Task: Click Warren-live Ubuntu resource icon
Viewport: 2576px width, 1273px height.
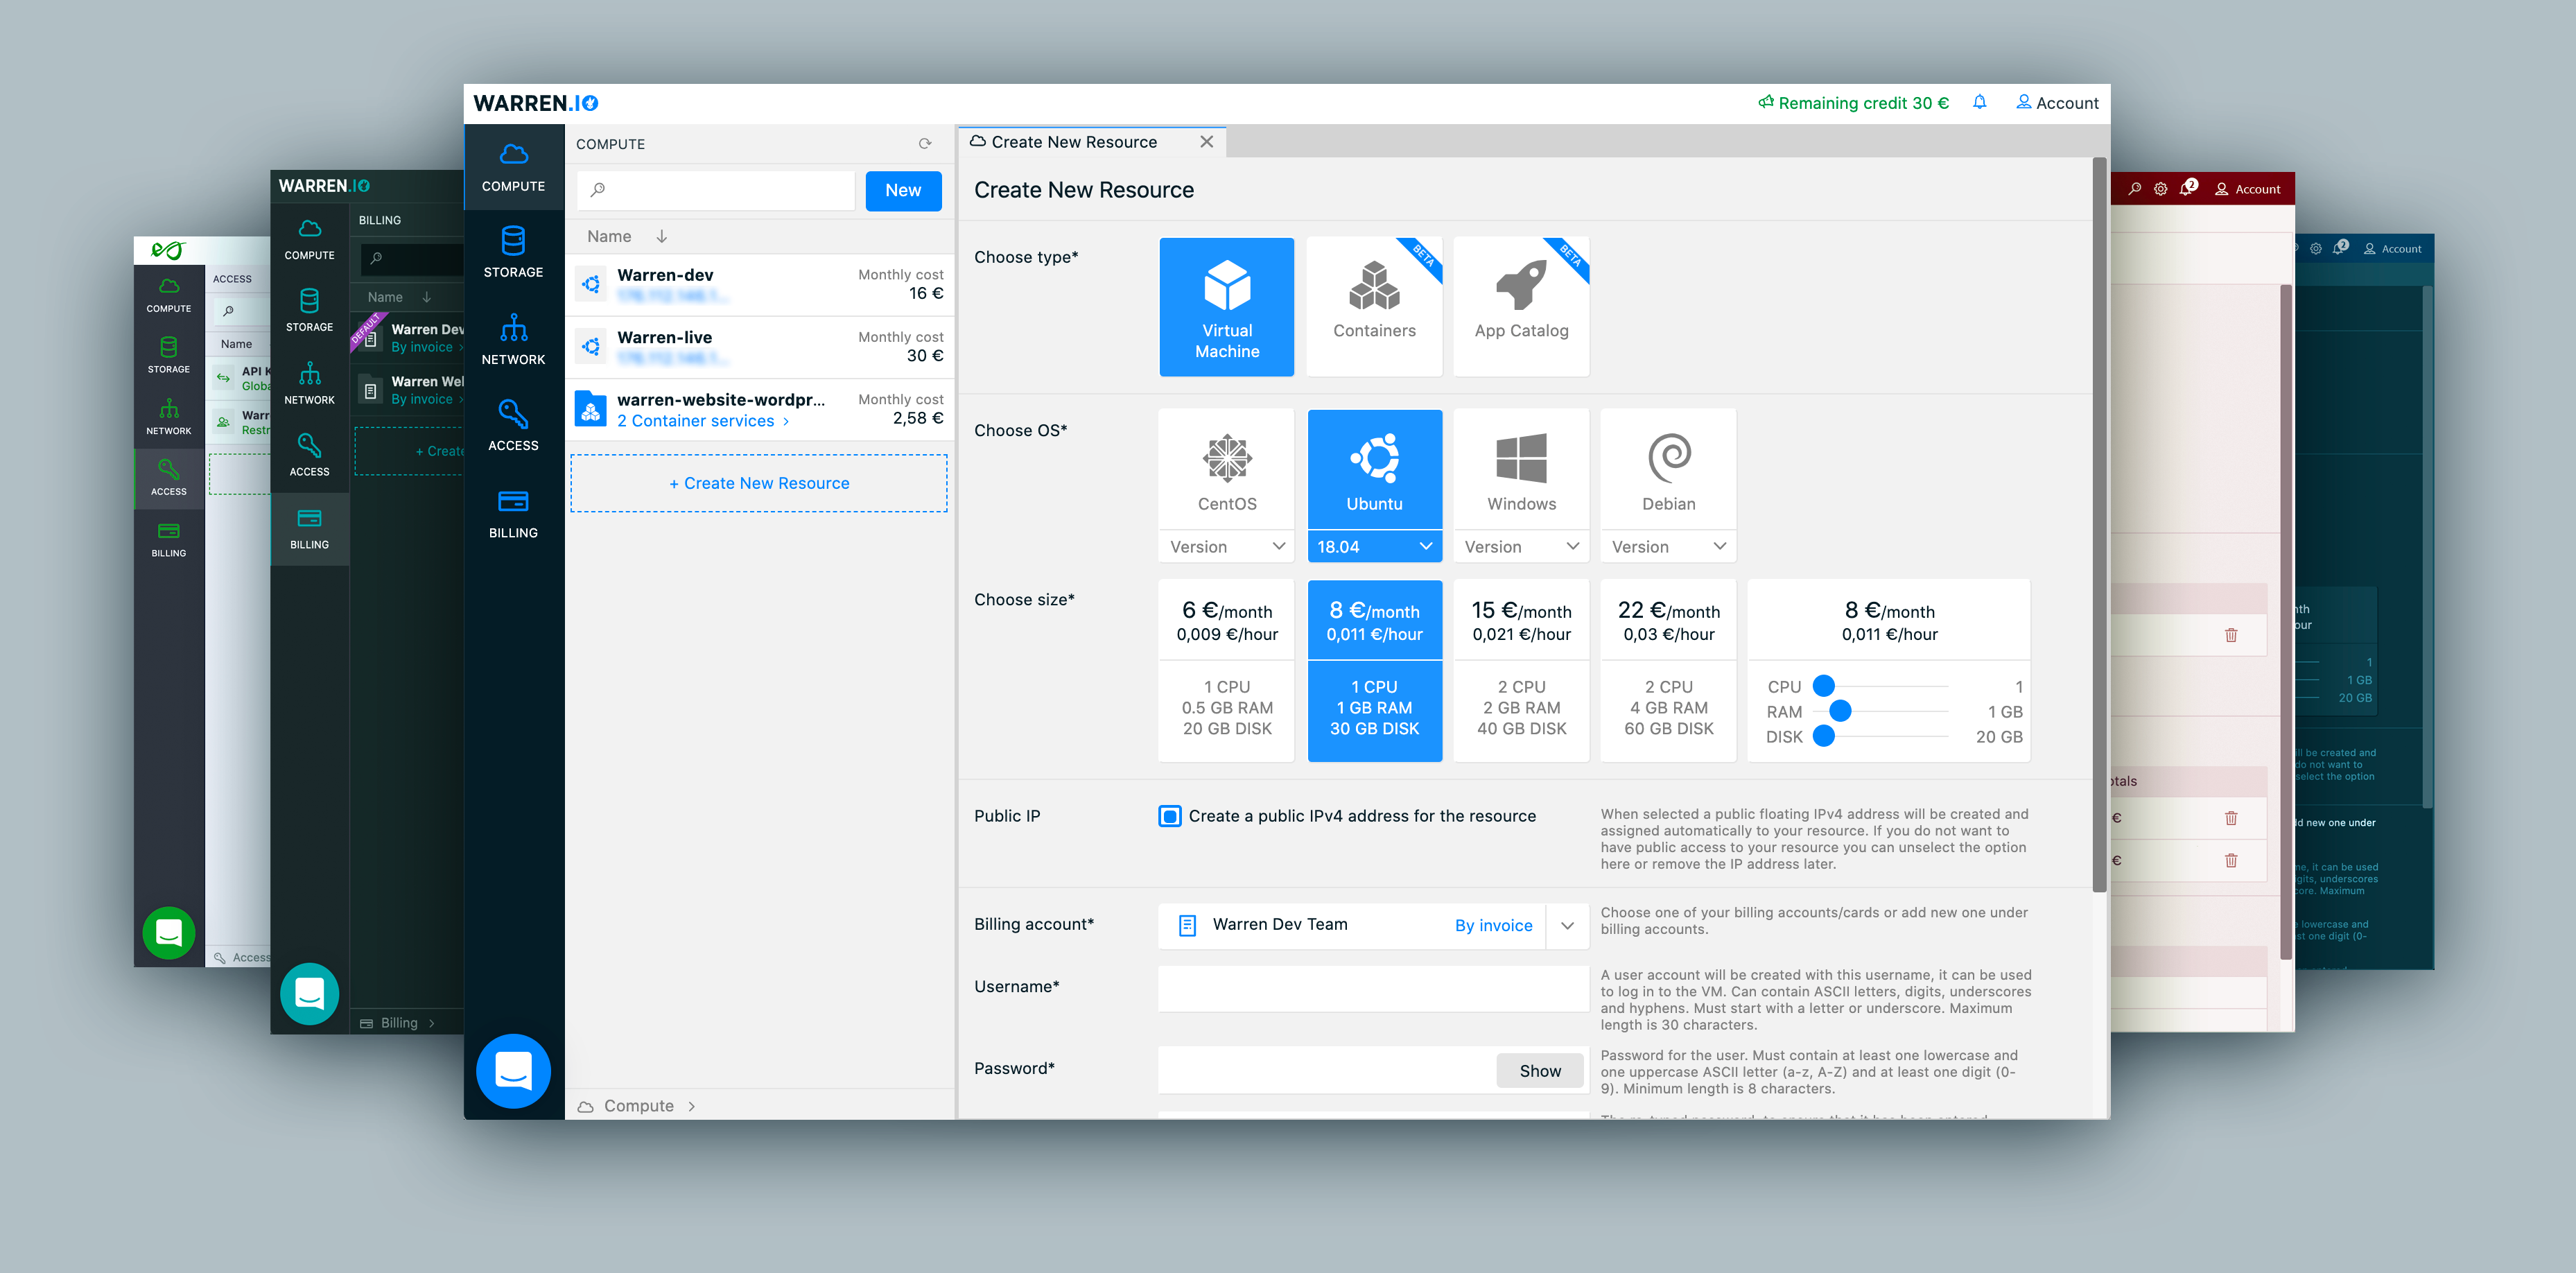Action: pyautogui.click(x=591, y=346)
